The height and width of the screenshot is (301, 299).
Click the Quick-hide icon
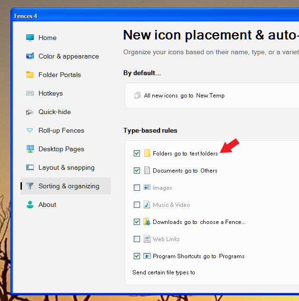pyautogui.click(x=30, y=112)
